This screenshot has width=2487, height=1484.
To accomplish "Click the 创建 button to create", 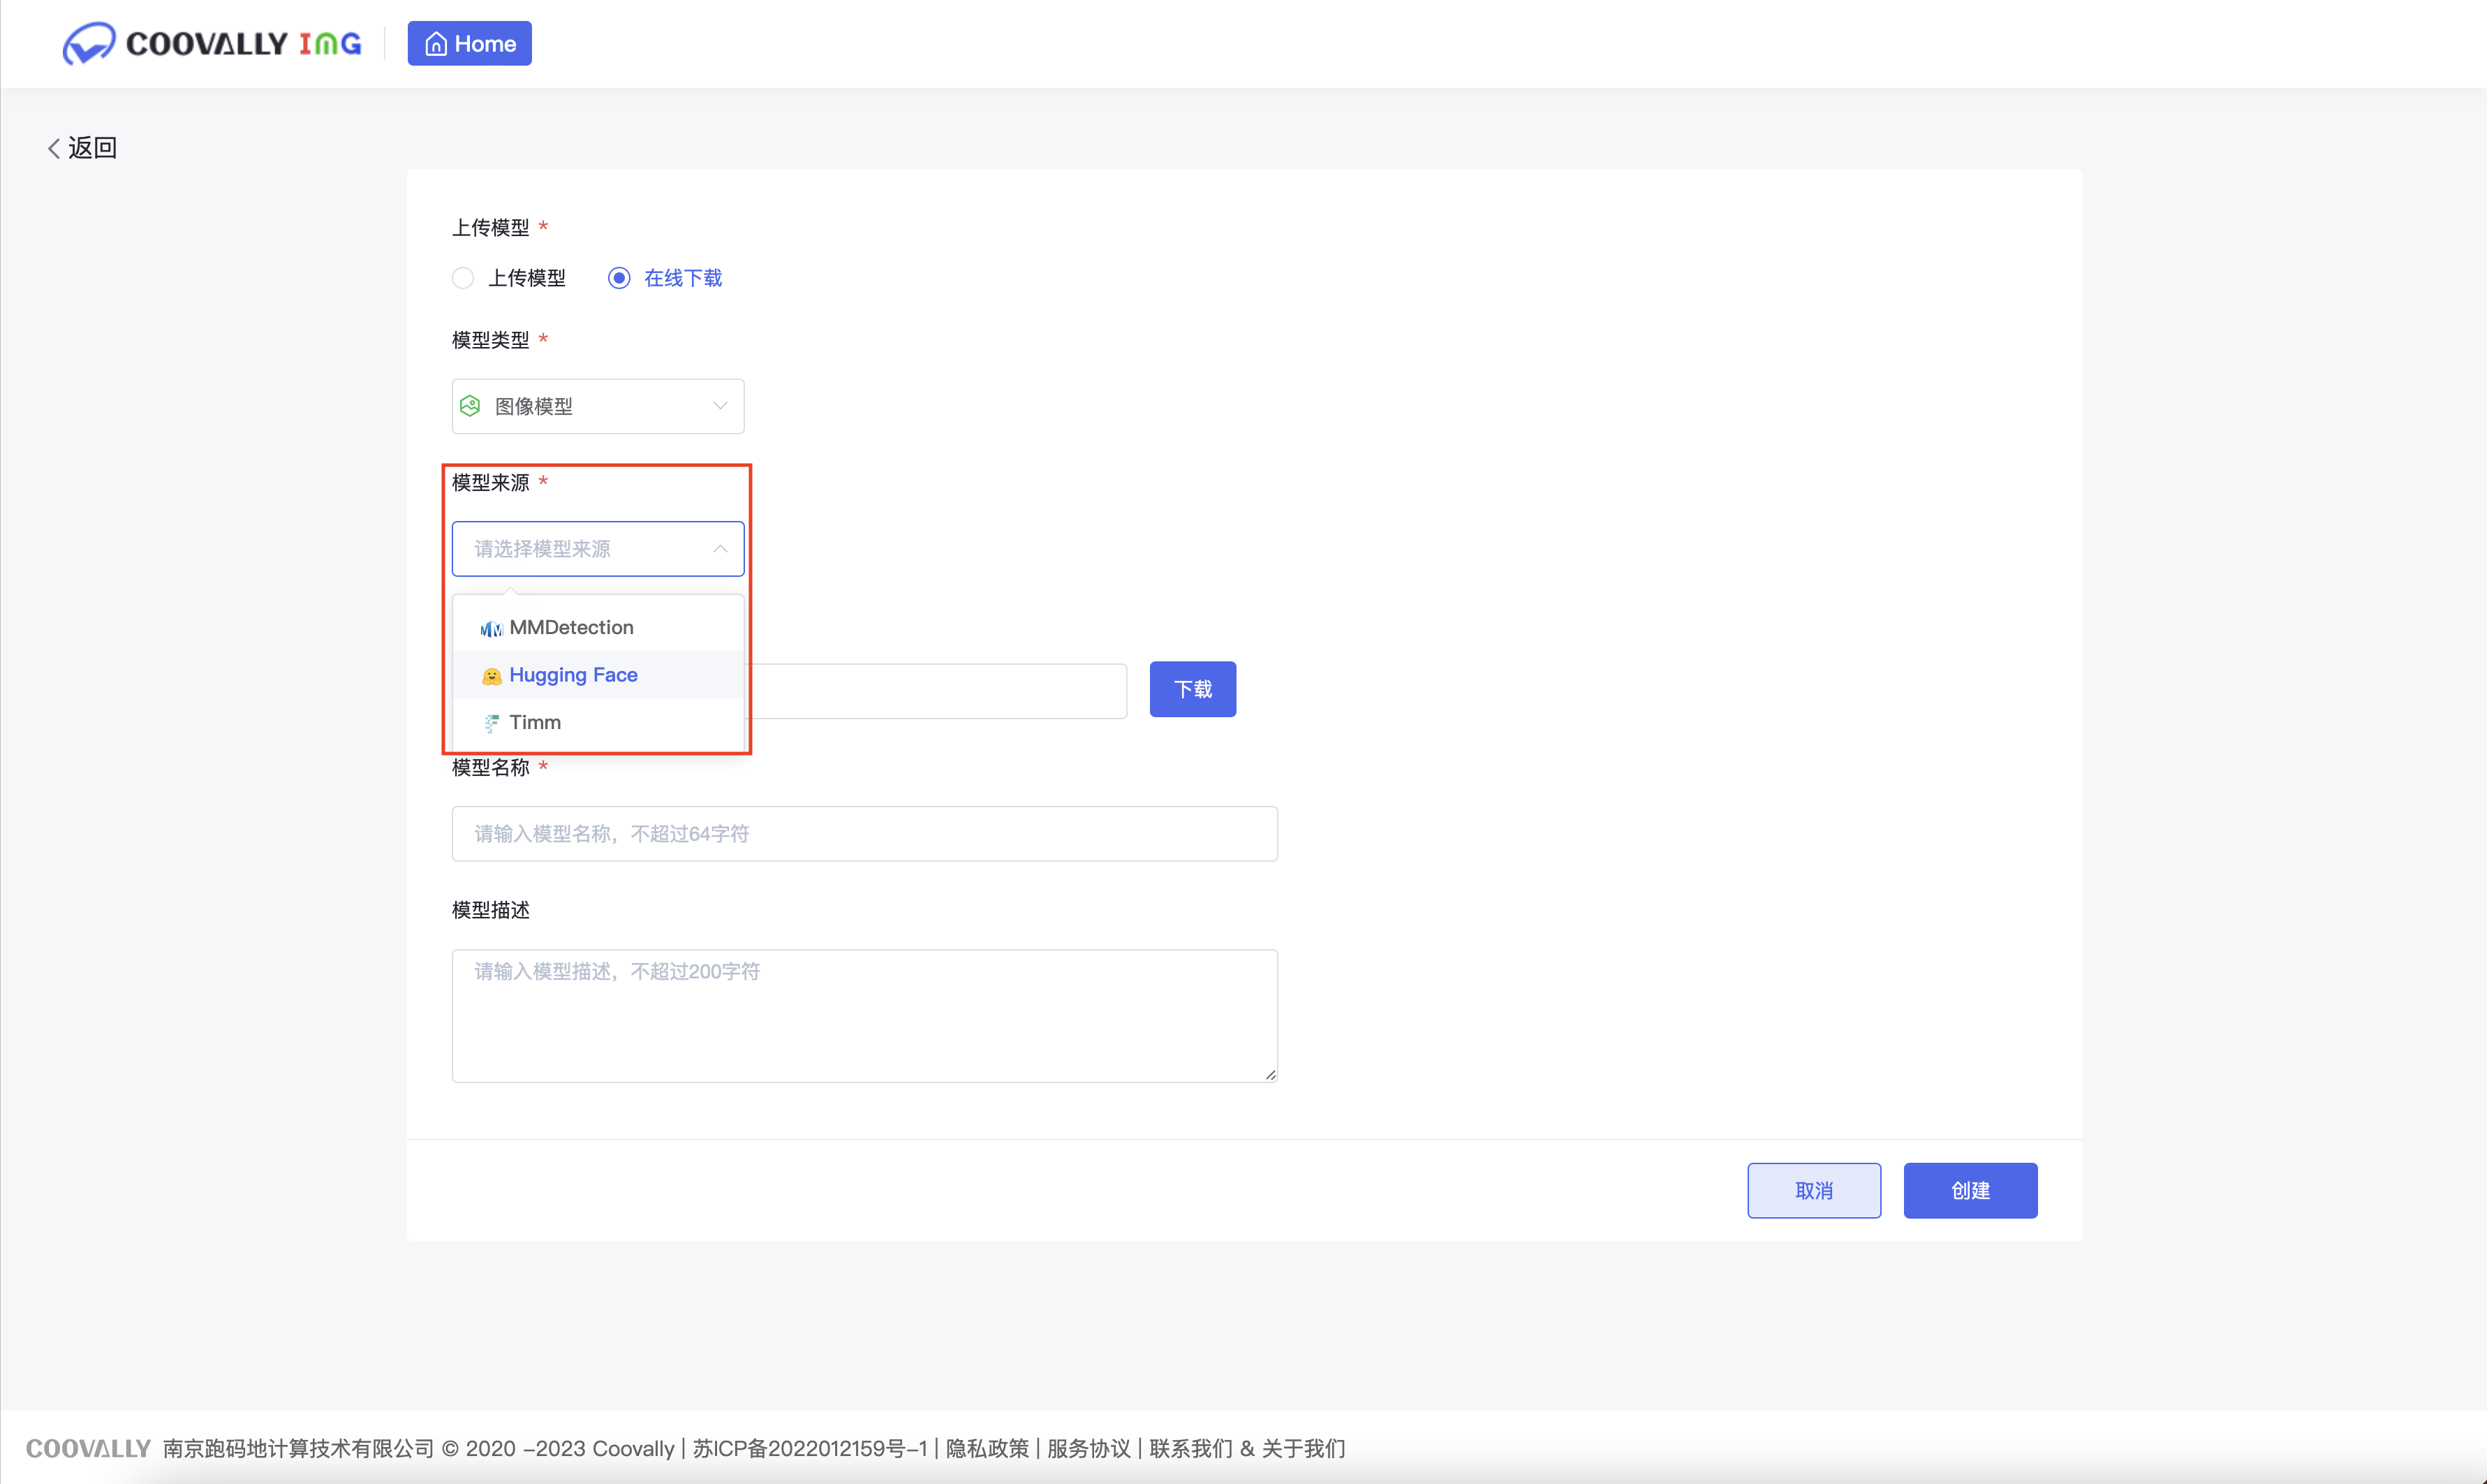I will tap(1969, 1190).
